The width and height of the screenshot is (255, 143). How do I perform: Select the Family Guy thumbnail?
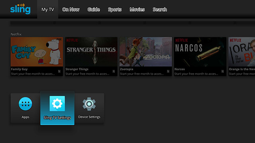tap(37, 52)
